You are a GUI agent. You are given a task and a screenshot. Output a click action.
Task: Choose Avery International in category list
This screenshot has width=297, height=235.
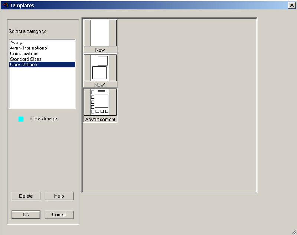coord(29,48)
